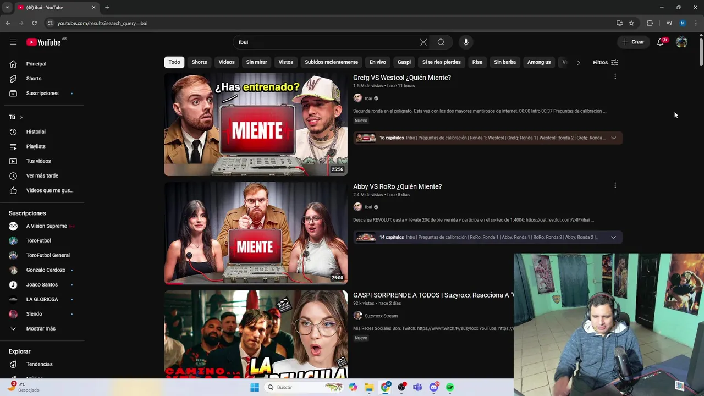704x396 pixels.
Task: Open the Chrome extensions menu
Action: coord(650,23)
